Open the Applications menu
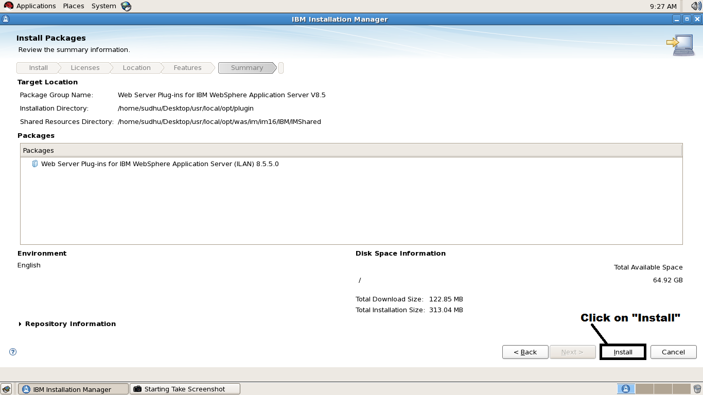This screenshot has width=703, height=395. point(36,6)
